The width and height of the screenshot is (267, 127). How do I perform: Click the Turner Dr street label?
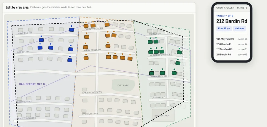[155, 34]
